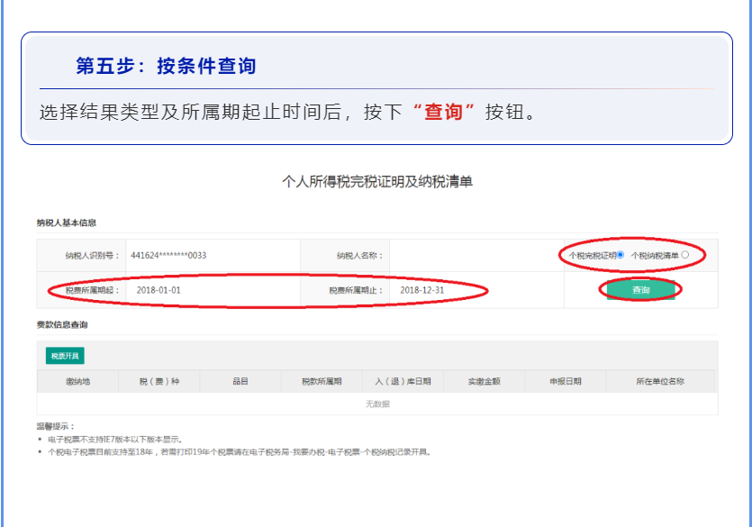Click the 无数据 empty table row
The image size is (752, 527).
[x=377, y=404]
